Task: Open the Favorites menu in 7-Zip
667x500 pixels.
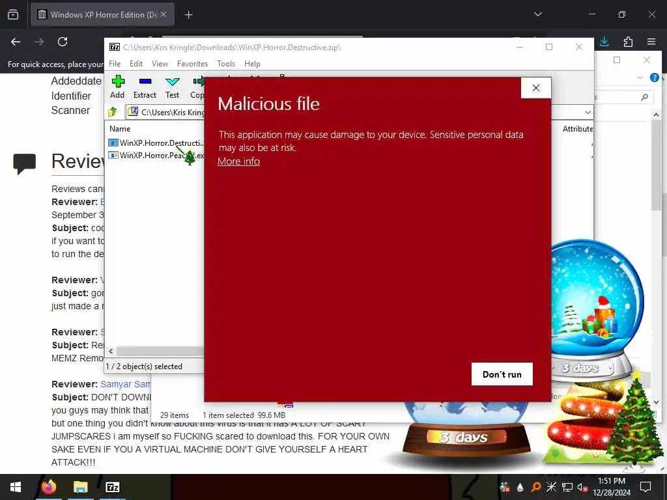Action: [x=192, y=64]
